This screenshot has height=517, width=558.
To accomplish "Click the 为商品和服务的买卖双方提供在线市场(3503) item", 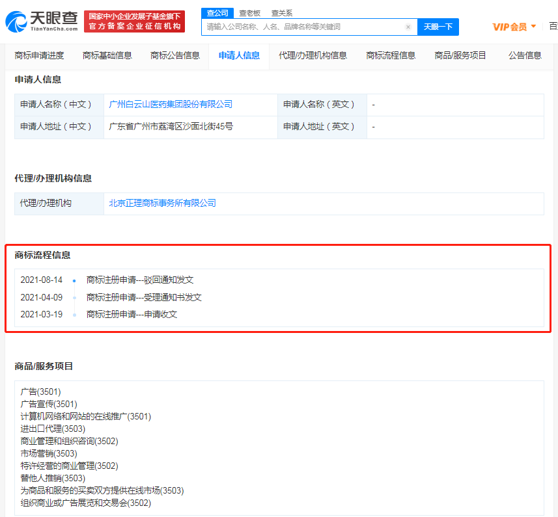I will 102,491.
